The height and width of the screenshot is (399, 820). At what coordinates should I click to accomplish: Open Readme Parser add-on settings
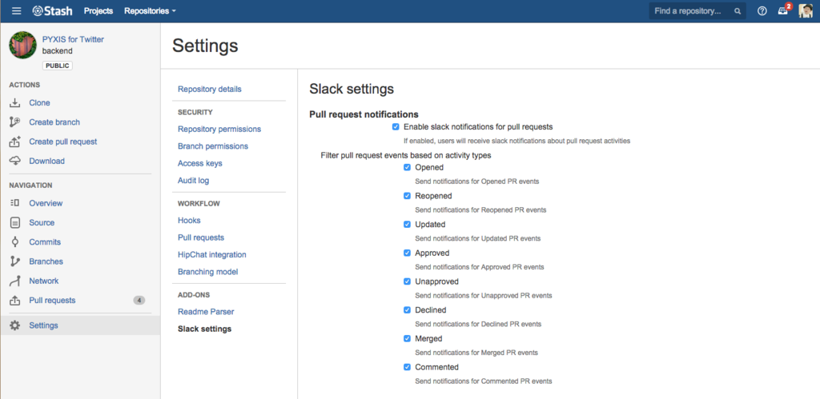coord(206,312)
